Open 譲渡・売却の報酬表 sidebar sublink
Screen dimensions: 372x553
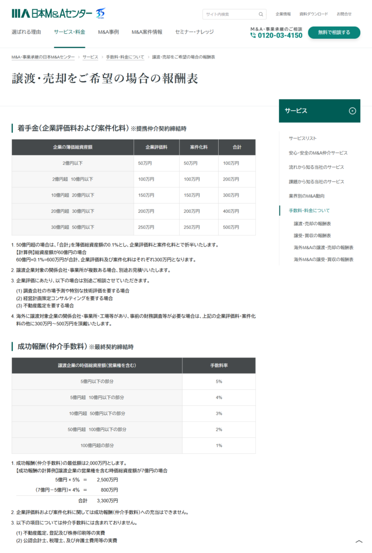(x=312, y=224)
